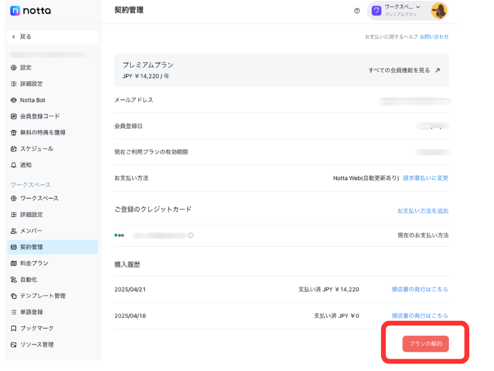Open 自動化 in sidebar
The image size is (494, 371).
pyautogui.click(x=28, y=279)
